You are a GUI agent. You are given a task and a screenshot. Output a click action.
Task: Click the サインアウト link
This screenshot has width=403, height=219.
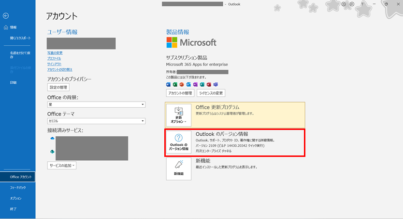54,64
